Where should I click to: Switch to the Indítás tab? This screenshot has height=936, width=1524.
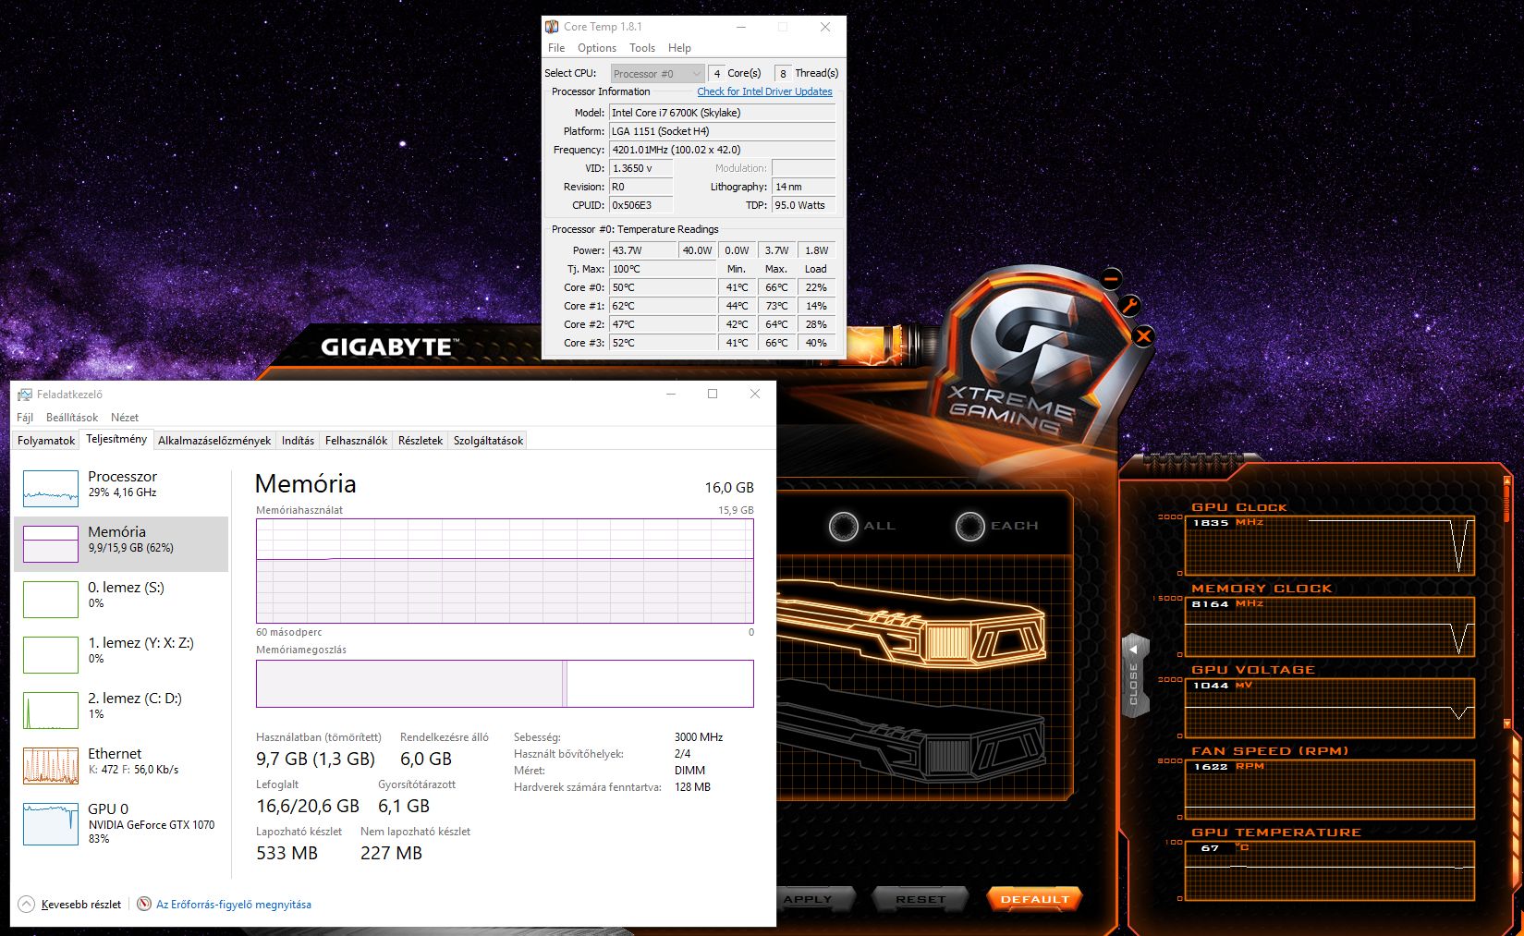[x=298, y=441]
